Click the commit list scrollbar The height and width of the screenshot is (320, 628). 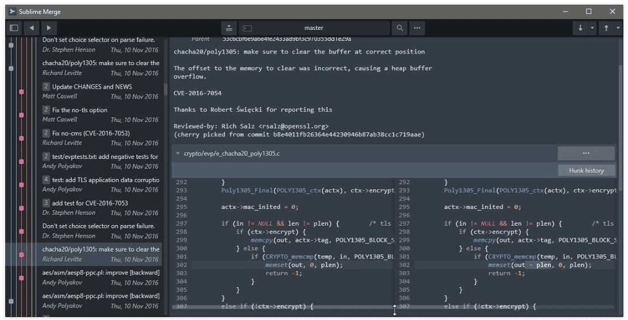(166, 89)
